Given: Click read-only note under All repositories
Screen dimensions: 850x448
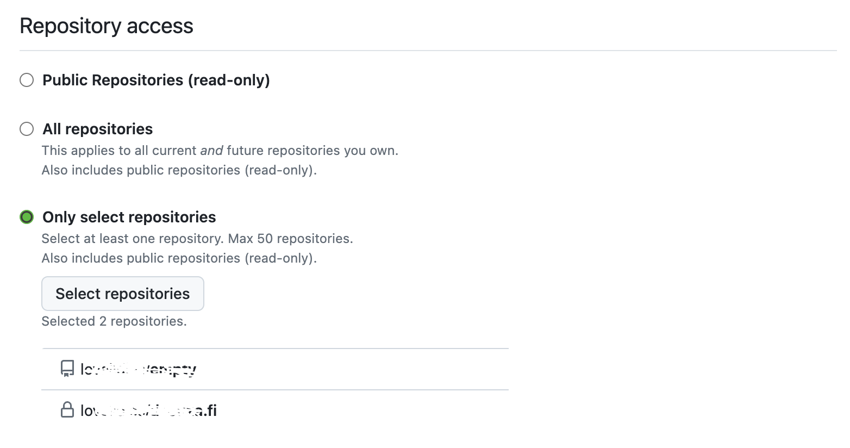Looking at the screenshot, I should [x=179, y=170].
